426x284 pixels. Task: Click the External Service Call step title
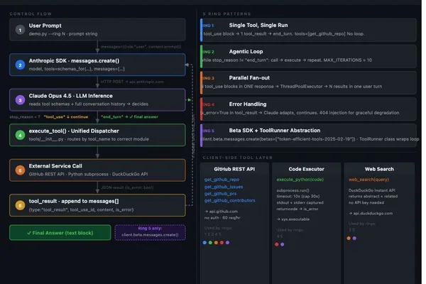click(55, 166)
